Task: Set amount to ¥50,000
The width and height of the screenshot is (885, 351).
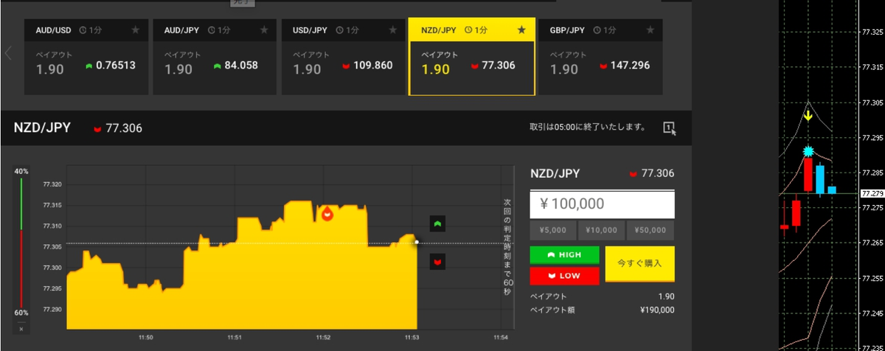Action: (650, 230)
